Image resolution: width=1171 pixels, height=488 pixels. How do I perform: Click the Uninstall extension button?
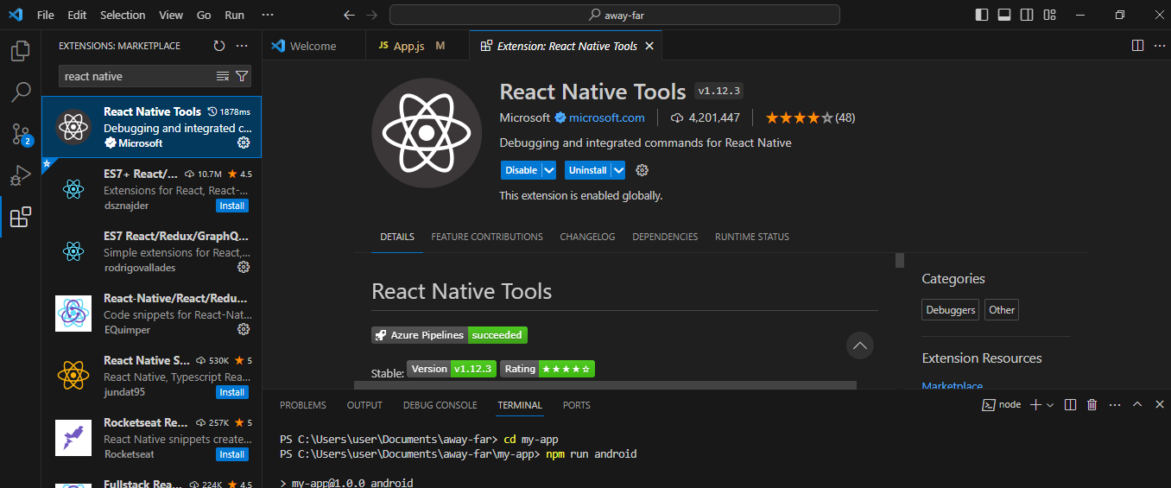click(588, 170)
